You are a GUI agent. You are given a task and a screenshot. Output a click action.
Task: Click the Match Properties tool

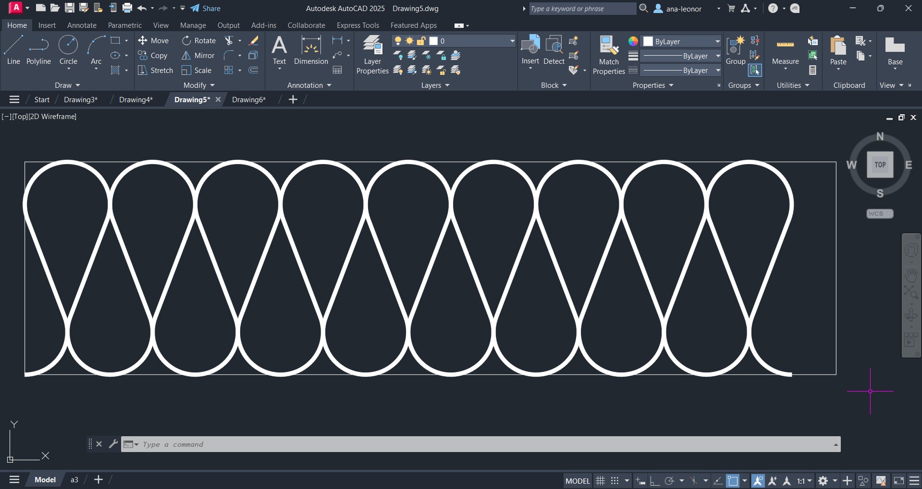click(x=609, y=55)
